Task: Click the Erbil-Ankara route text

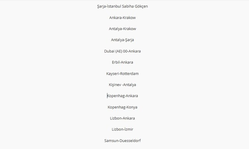Action: click(x=123, y=62)
